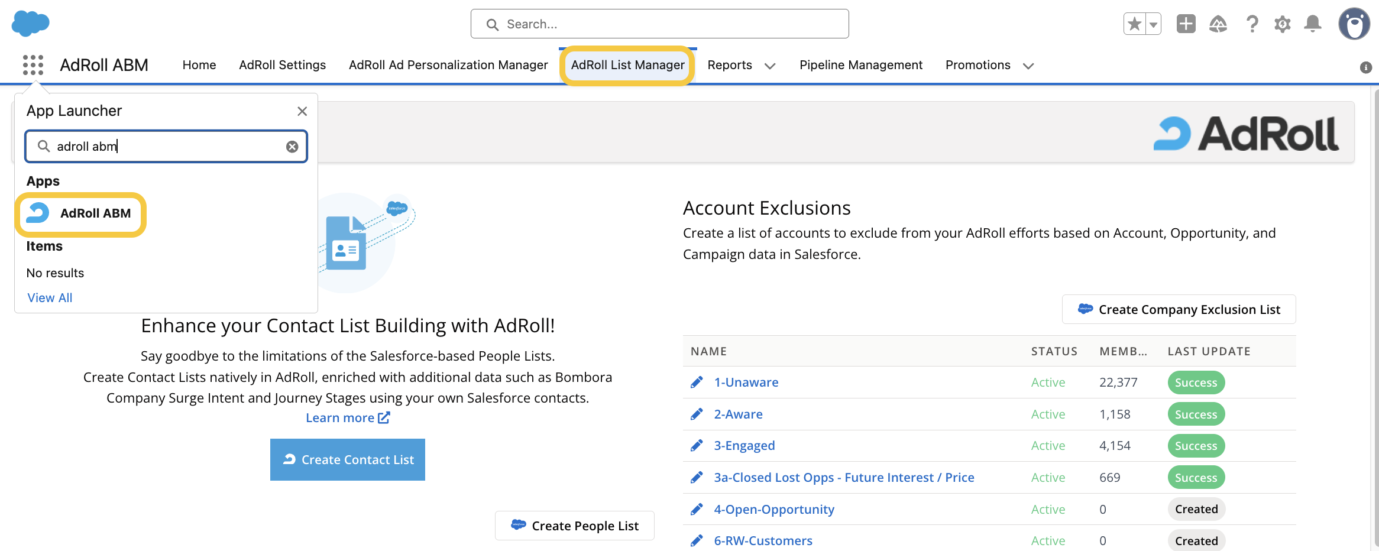Click View All in App Launcher
This screenshot has height=551, width=1379.
coord(50,298)
